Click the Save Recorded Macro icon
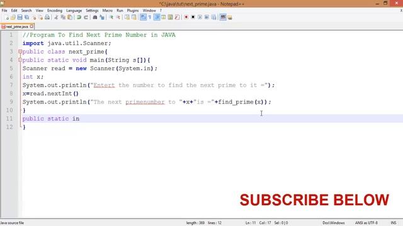This screenshot has width=403, height=226. [213, 18]
